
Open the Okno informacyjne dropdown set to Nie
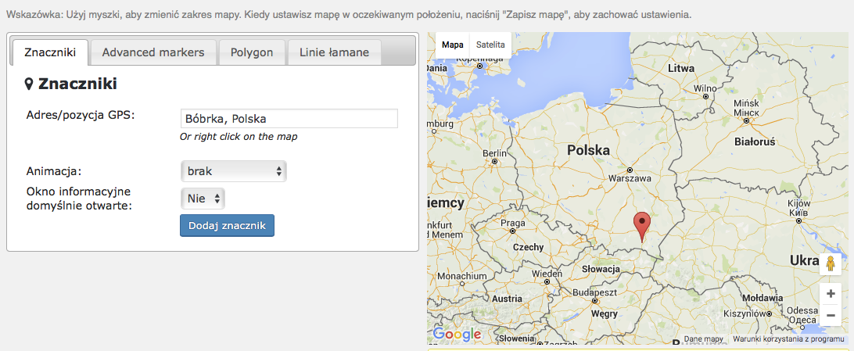203,199
